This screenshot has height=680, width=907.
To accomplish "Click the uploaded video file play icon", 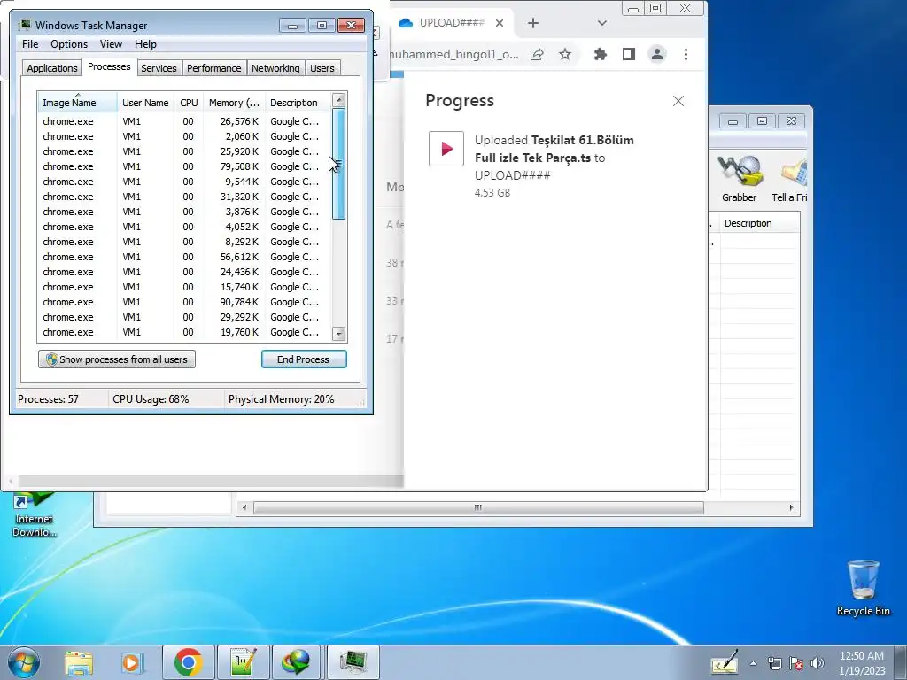I will (x=446, y=149).
